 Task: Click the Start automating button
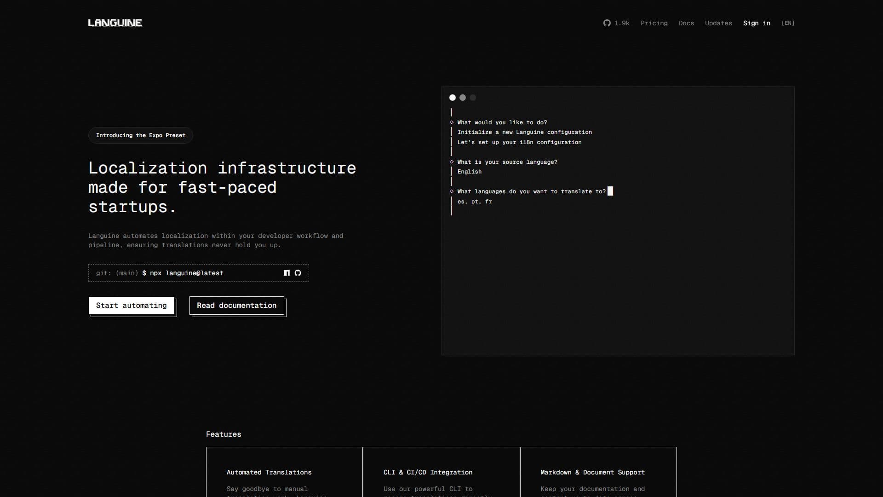click(132, 306)
